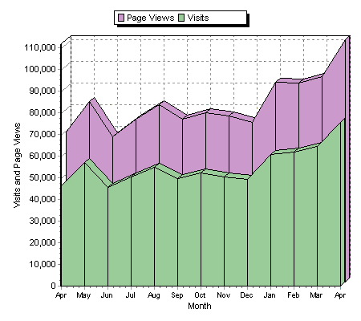This screenshot has width=361, height=321.
Task: Click the '40,000' y-axis label
Action: click(x=43, y=199)
